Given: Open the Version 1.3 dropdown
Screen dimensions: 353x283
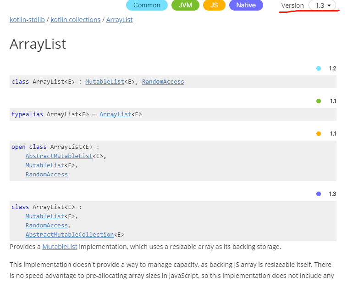Looking at the screenshot, I should point(323,6).
